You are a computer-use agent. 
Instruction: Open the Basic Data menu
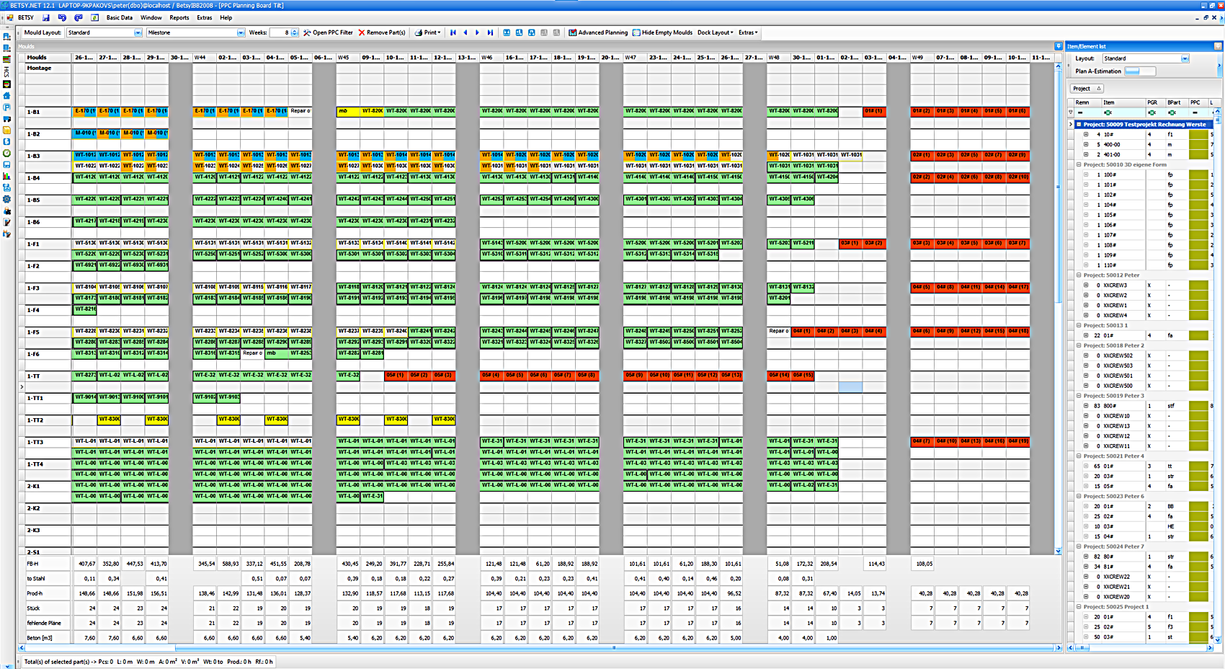119,17
